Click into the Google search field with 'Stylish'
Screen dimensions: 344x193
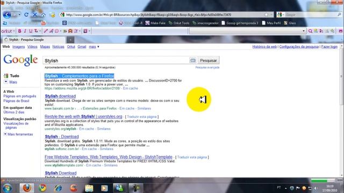[x=116, y=61]
